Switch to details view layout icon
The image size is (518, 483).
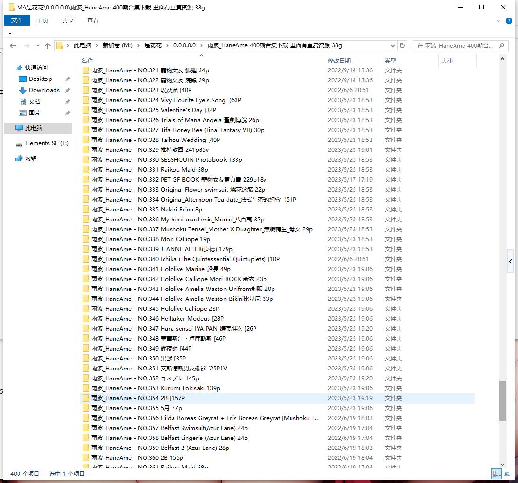[497, 474]
